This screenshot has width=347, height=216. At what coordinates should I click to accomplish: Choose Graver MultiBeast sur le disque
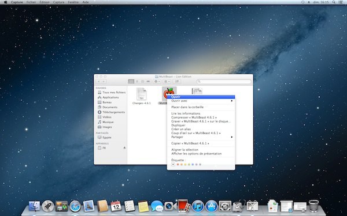[x=201, y=121]
